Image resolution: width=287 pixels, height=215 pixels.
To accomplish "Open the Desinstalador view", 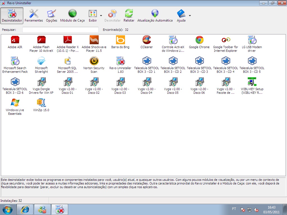I will click(x=12, y=16).
